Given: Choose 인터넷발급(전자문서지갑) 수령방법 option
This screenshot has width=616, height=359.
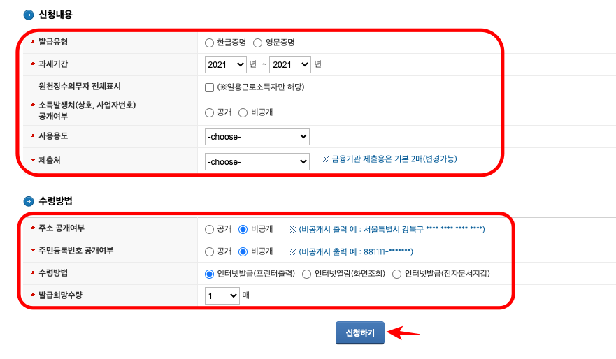Looking at the screenshot, I should [x=396, y=274].
